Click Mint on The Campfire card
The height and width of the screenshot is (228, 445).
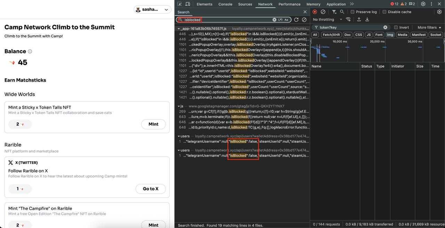[x=153, y=225]
